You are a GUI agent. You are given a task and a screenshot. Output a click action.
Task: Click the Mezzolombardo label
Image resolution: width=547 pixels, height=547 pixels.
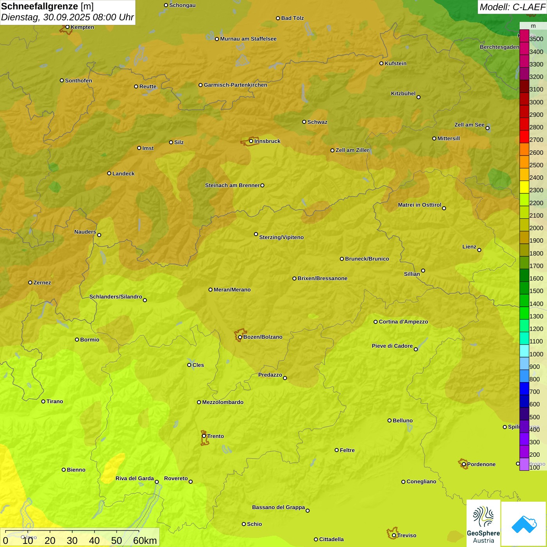click(223, 402)
